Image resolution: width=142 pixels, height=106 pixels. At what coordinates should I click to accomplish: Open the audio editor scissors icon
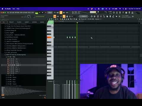117,13
